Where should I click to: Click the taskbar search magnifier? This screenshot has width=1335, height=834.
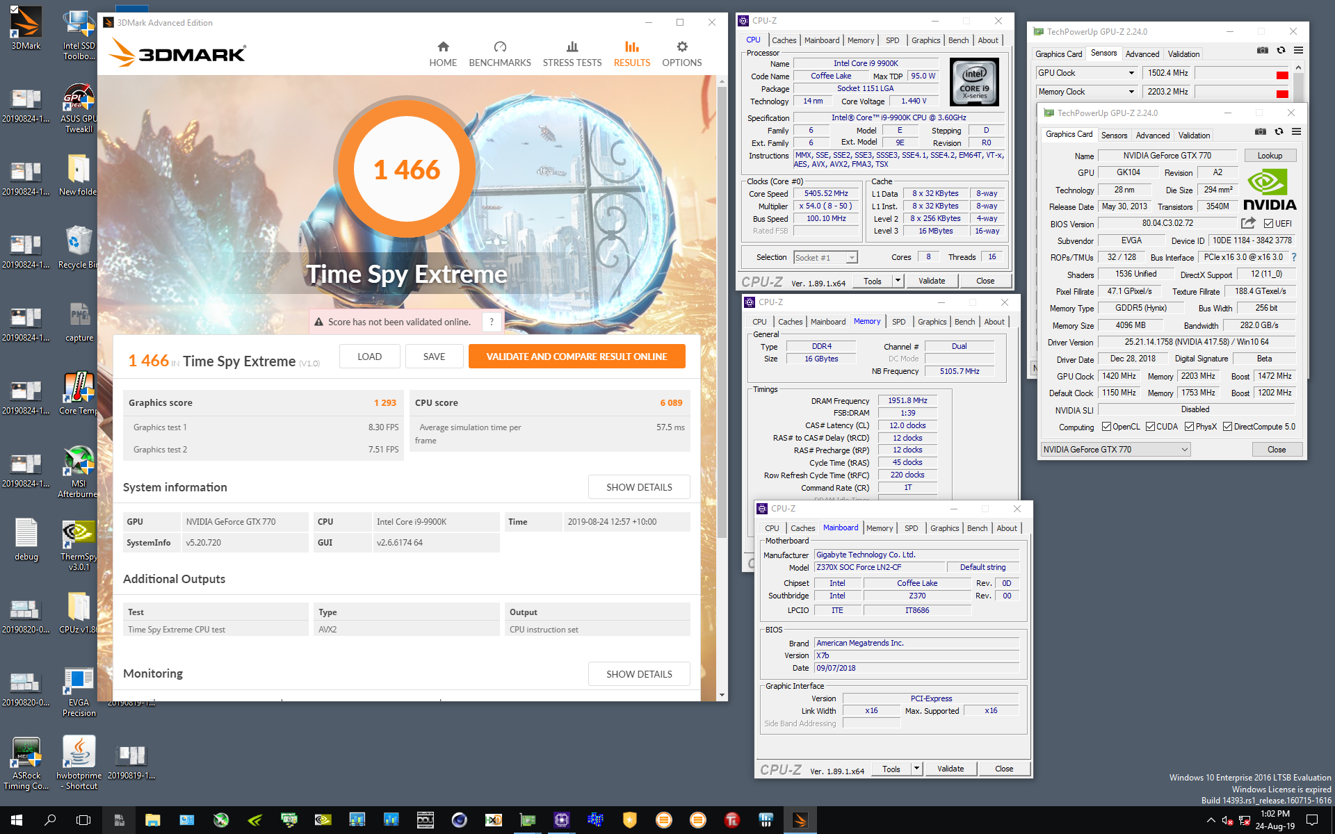coord(50,820)
